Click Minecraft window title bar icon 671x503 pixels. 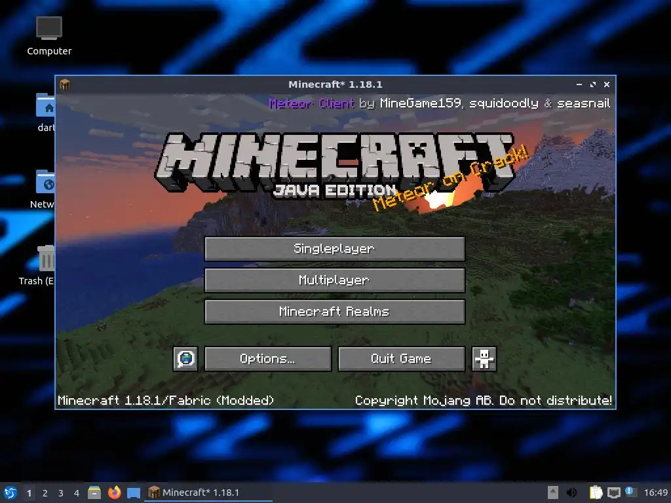65,84
